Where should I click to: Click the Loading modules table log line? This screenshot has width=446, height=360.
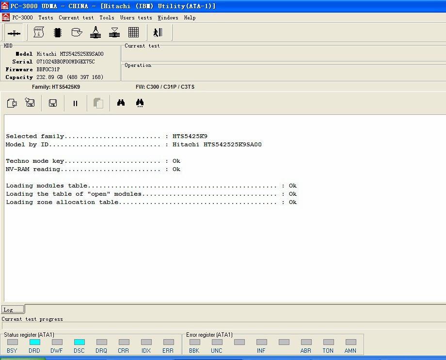151,186
